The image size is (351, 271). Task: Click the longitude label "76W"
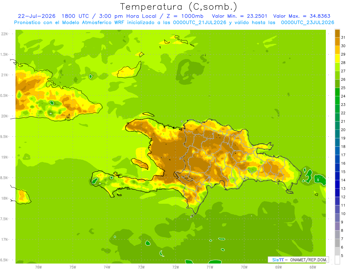click(38, 267)
